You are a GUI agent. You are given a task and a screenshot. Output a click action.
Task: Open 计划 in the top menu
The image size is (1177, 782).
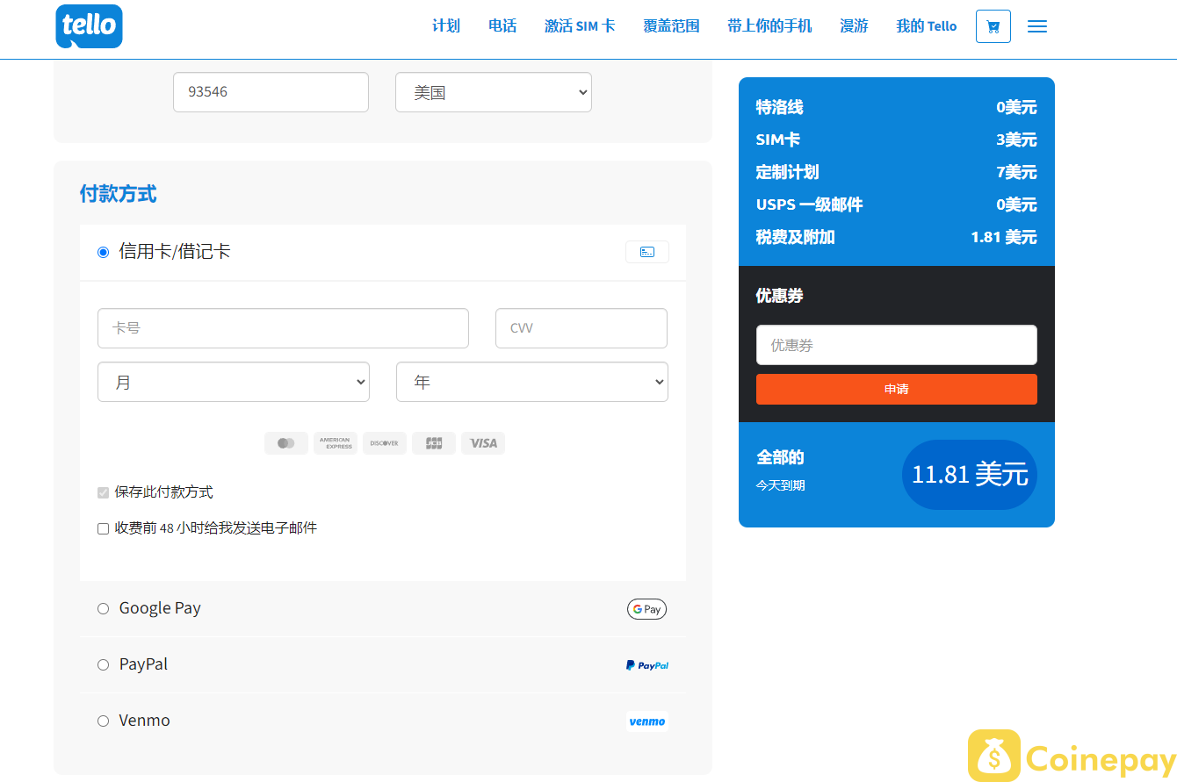click(446, 26)
